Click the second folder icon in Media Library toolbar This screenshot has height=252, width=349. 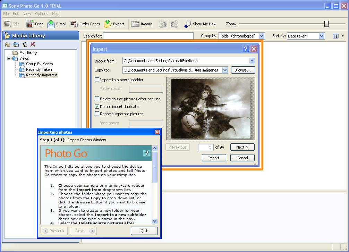(16, 44)
